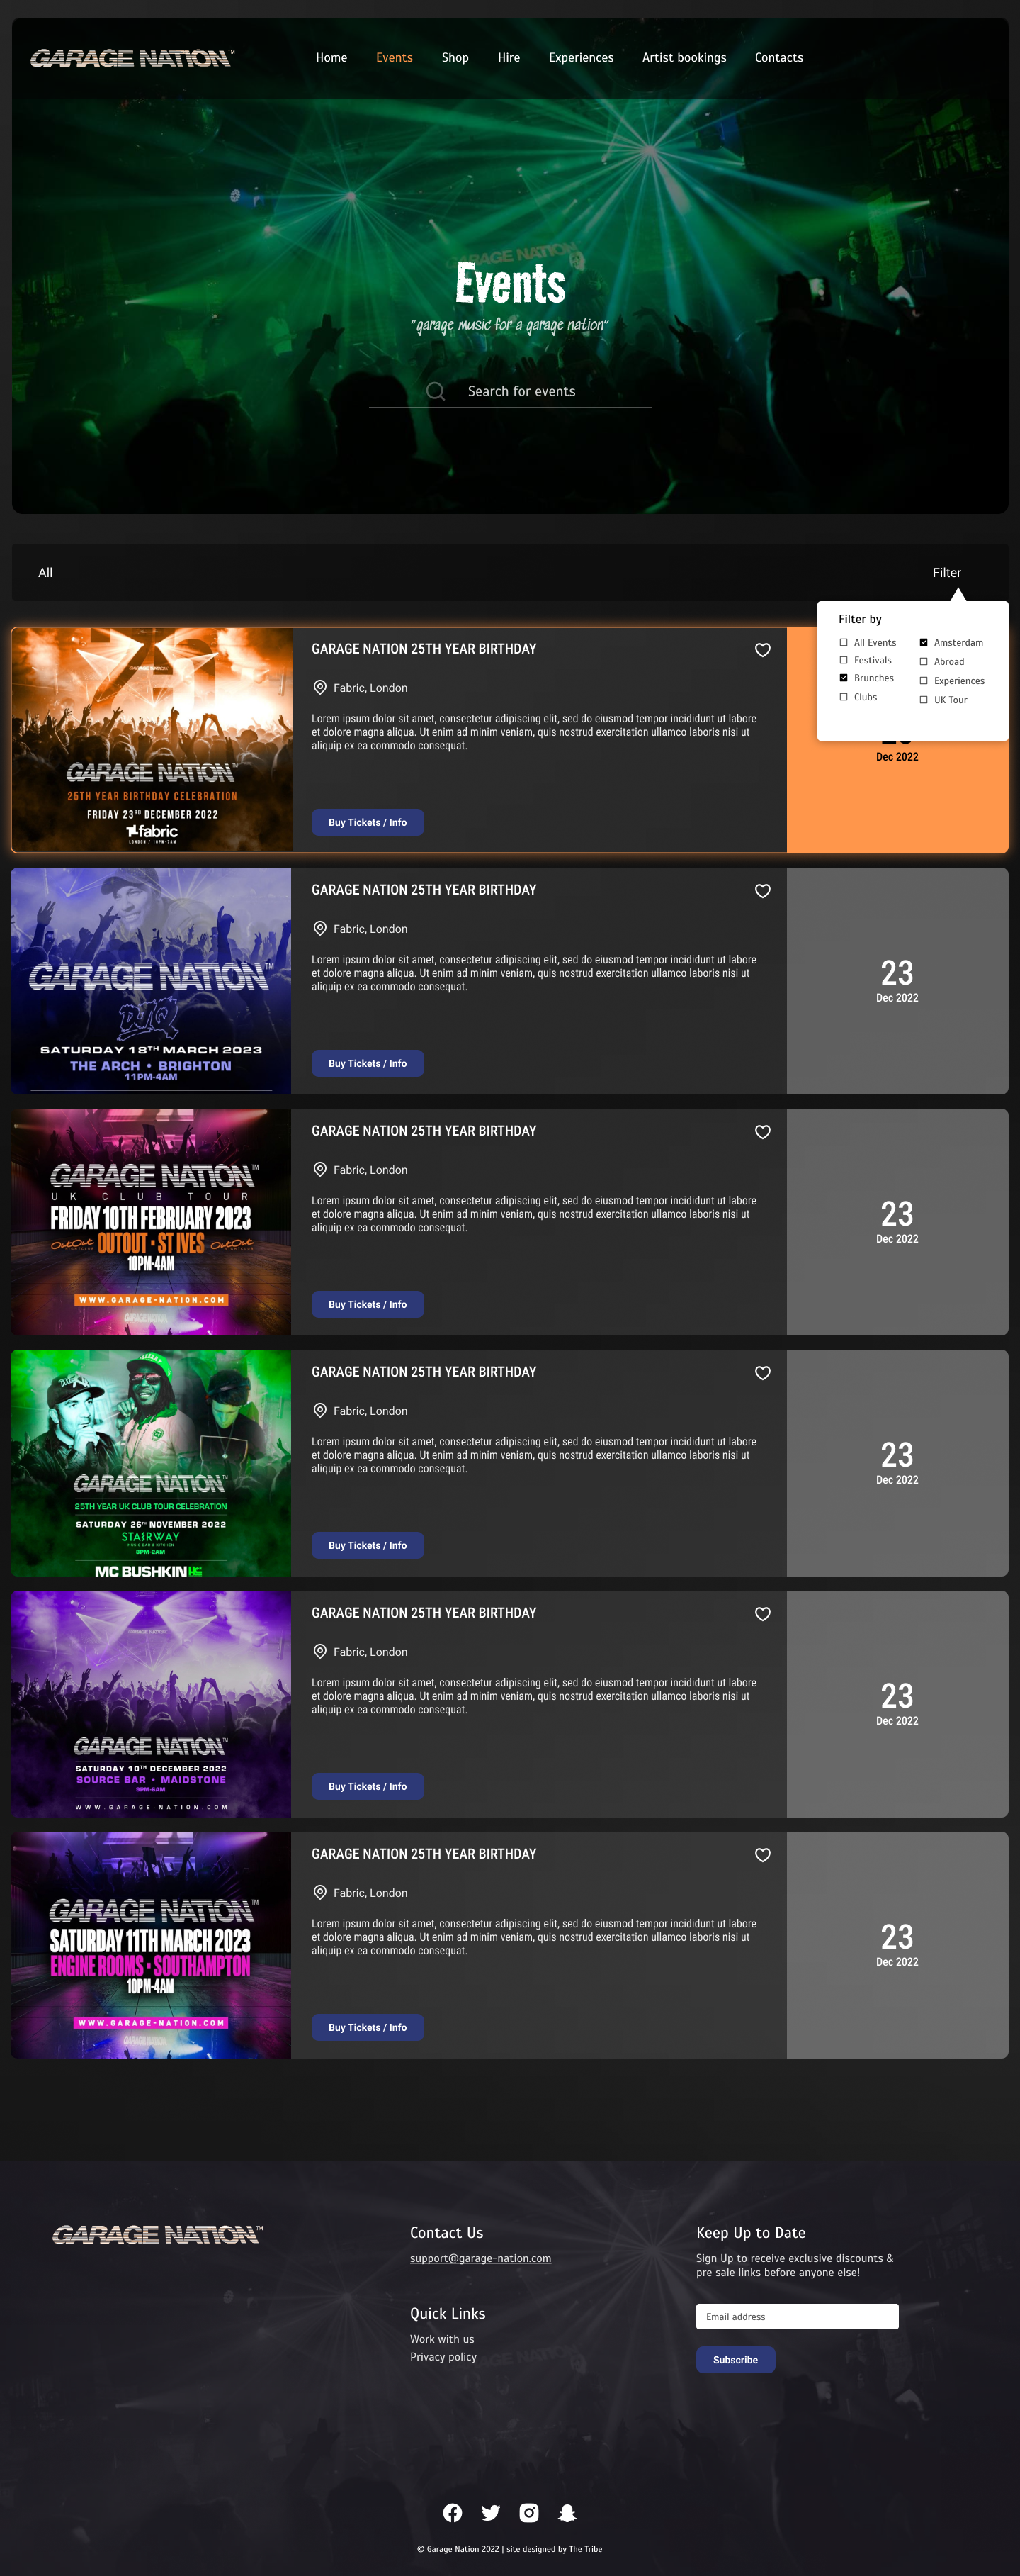
Task: Click the Facebook icon in footer
Action: tap(453, 2512)
